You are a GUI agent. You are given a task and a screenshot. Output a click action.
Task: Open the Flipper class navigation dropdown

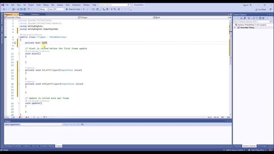[x=116, y=18]
